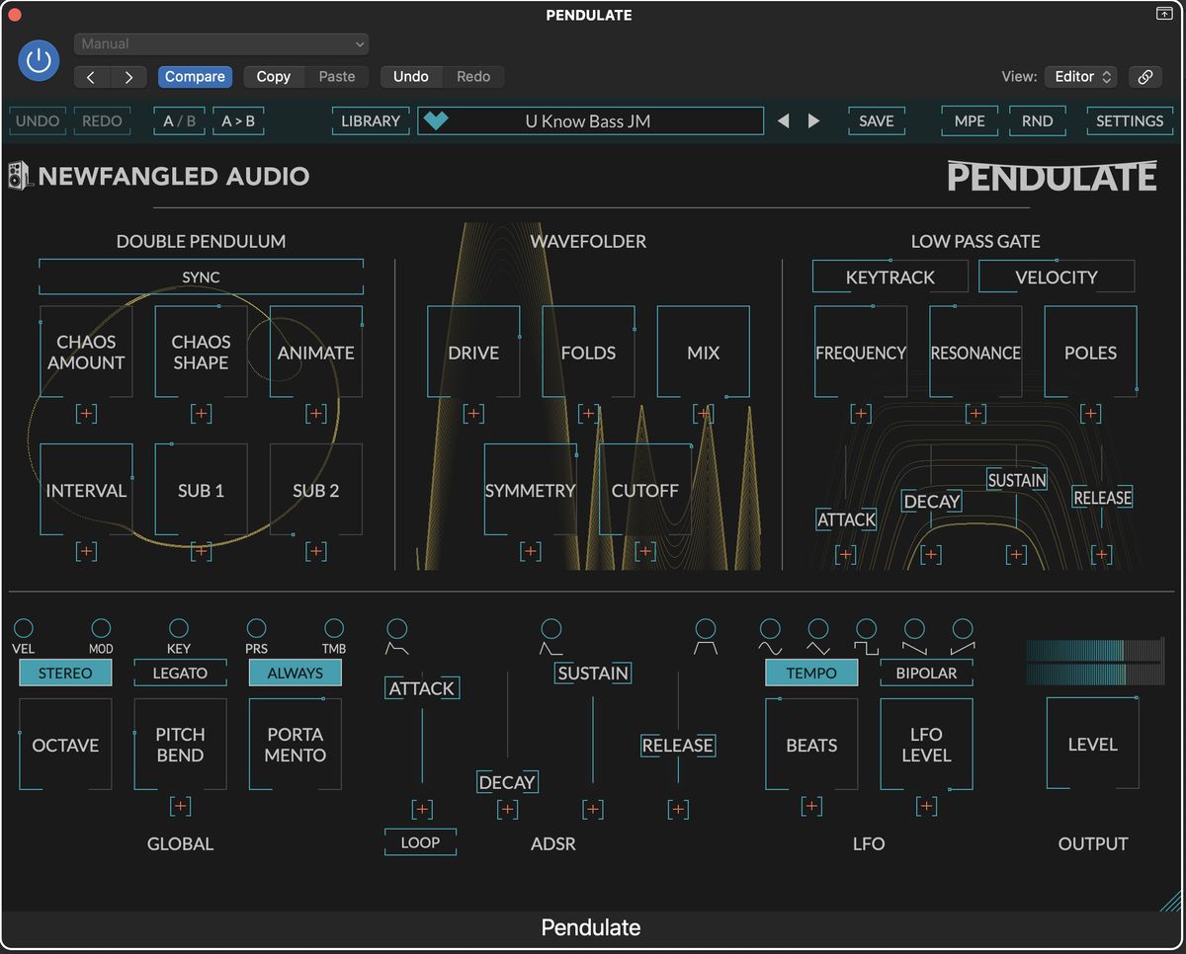This screenshot has width=1186, height=954.
Task: Click the KEY modulation source circle
Action: click(179, 628)
